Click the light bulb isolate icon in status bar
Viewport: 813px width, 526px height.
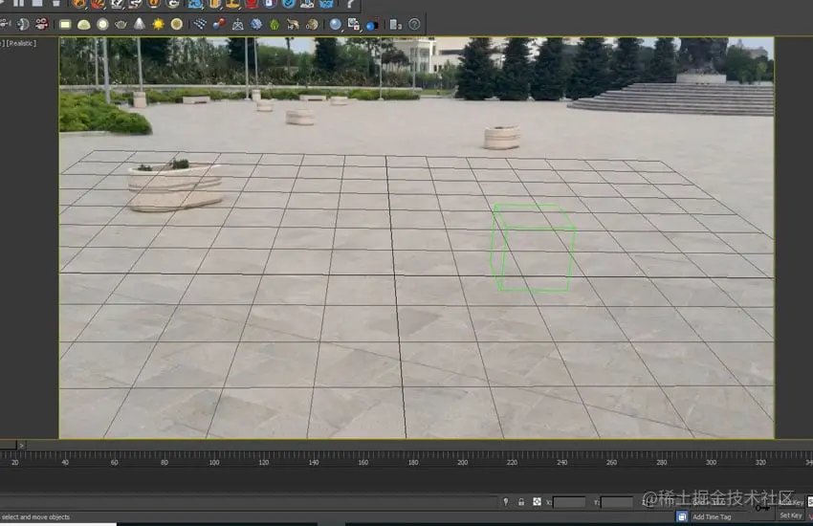click(506, 501)
